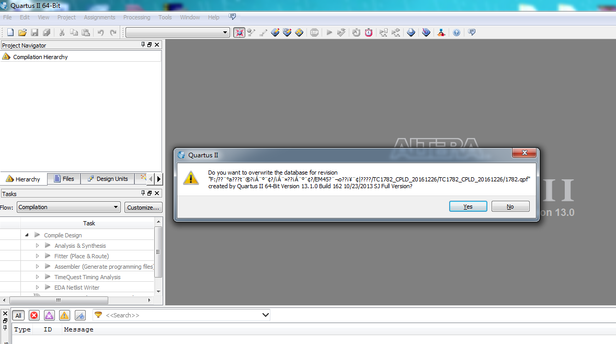The image size is (616, 344).
Task: Expand the Analysis & Synthesis task
Action: tap(37, 245)
